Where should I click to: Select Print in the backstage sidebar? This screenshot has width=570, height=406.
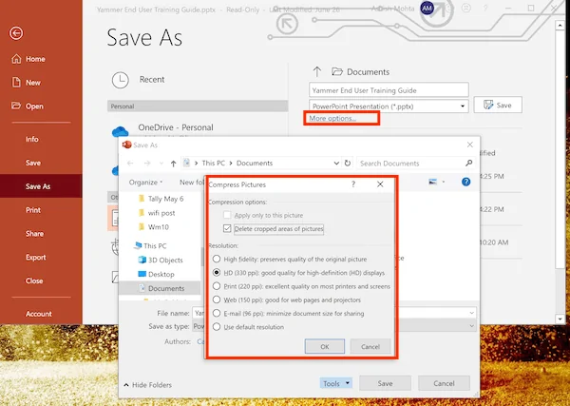coord(33,210)
